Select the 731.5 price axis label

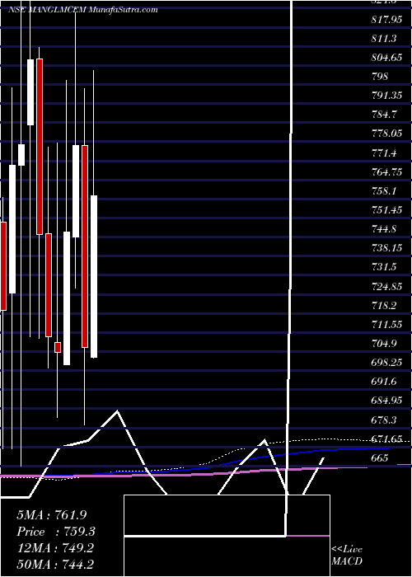pos(384,268)
